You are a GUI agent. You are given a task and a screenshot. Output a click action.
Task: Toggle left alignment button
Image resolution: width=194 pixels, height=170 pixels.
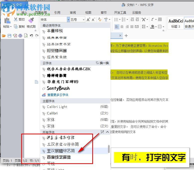pos(117,27)
